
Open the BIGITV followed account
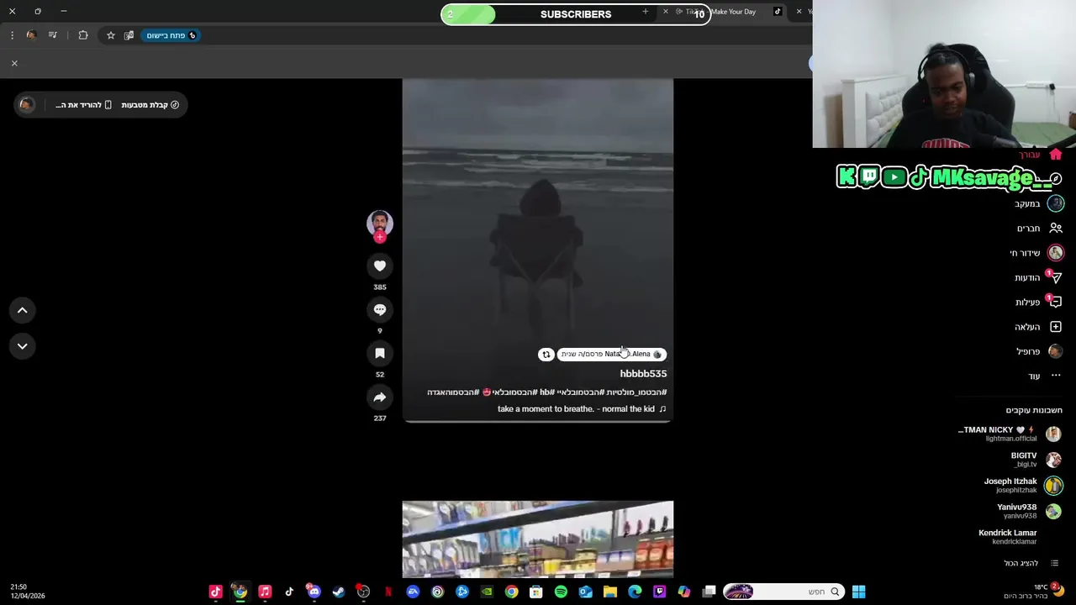tap(1036, 460)
